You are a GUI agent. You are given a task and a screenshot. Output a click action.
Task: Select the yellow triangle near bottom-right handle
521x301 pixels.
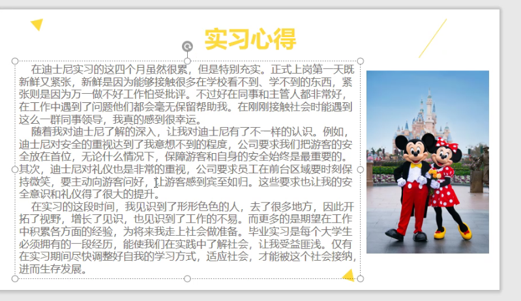(x=349, y=275)
